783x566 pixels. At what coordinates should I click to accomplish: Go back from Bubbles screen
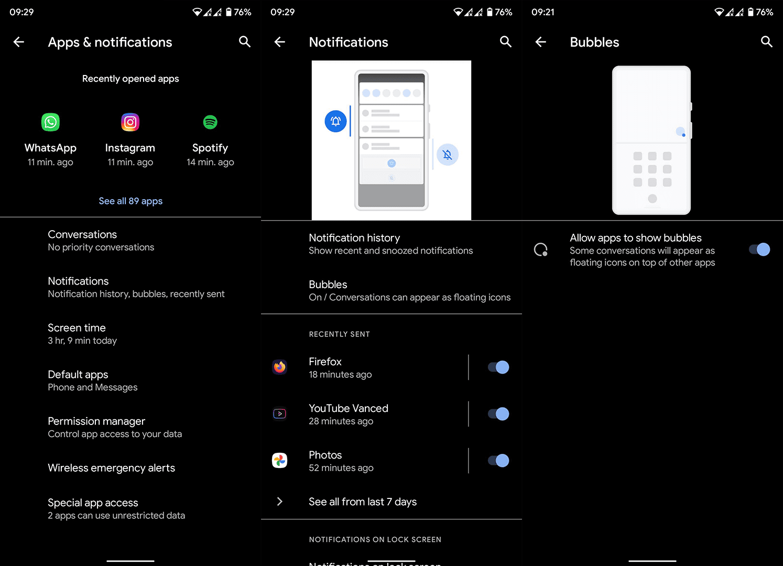click(x=541, y=42)
